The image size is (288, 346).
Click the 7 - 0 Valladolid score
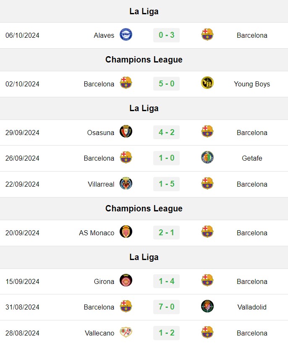(167, 307)
